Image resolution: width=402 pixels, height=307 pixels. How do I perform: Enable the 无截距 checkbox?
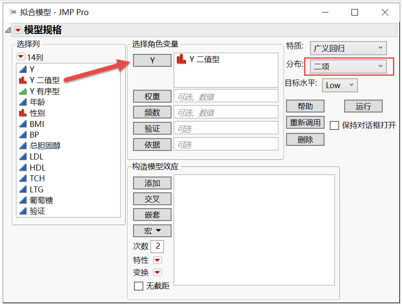click(138, 285)
